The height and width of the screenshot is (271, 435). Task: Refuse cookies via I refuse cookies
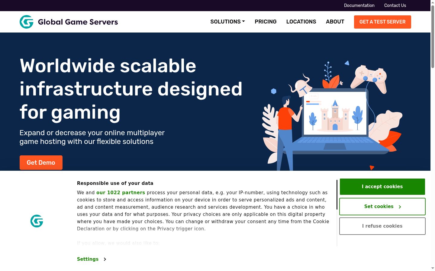[382, 226]
